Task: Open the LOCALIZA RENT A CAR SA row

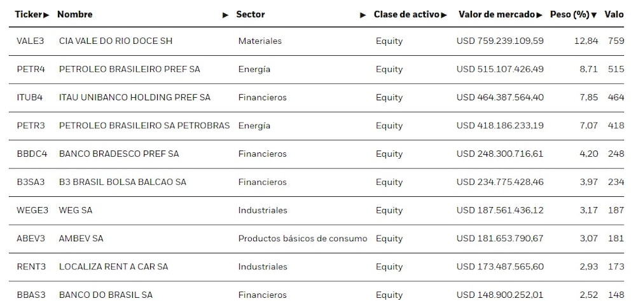Action: pos(113,267)
